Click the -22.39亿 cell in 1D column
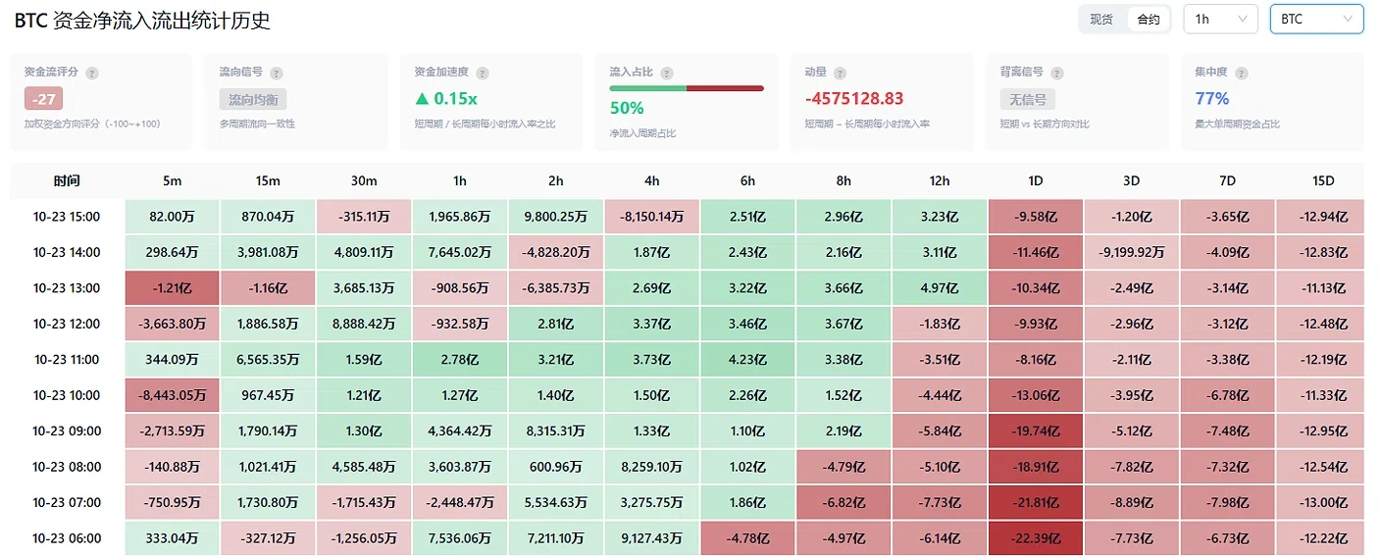This screenshot has width=1380, height=556. click(1036, 538)
